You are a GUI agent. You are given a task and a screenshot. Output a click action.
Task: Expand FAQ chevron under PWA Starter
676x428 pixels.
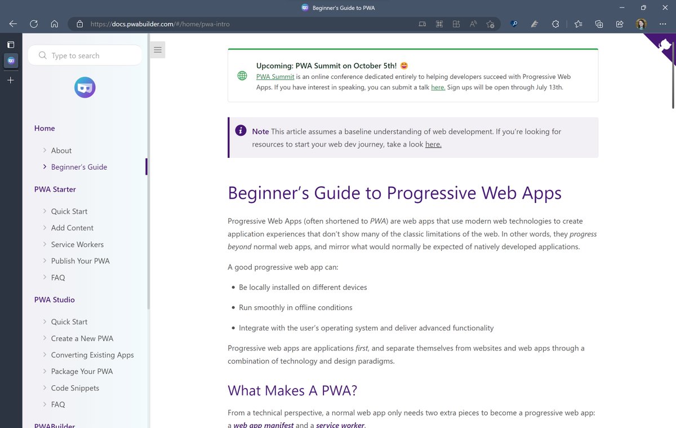click(45, 277)
